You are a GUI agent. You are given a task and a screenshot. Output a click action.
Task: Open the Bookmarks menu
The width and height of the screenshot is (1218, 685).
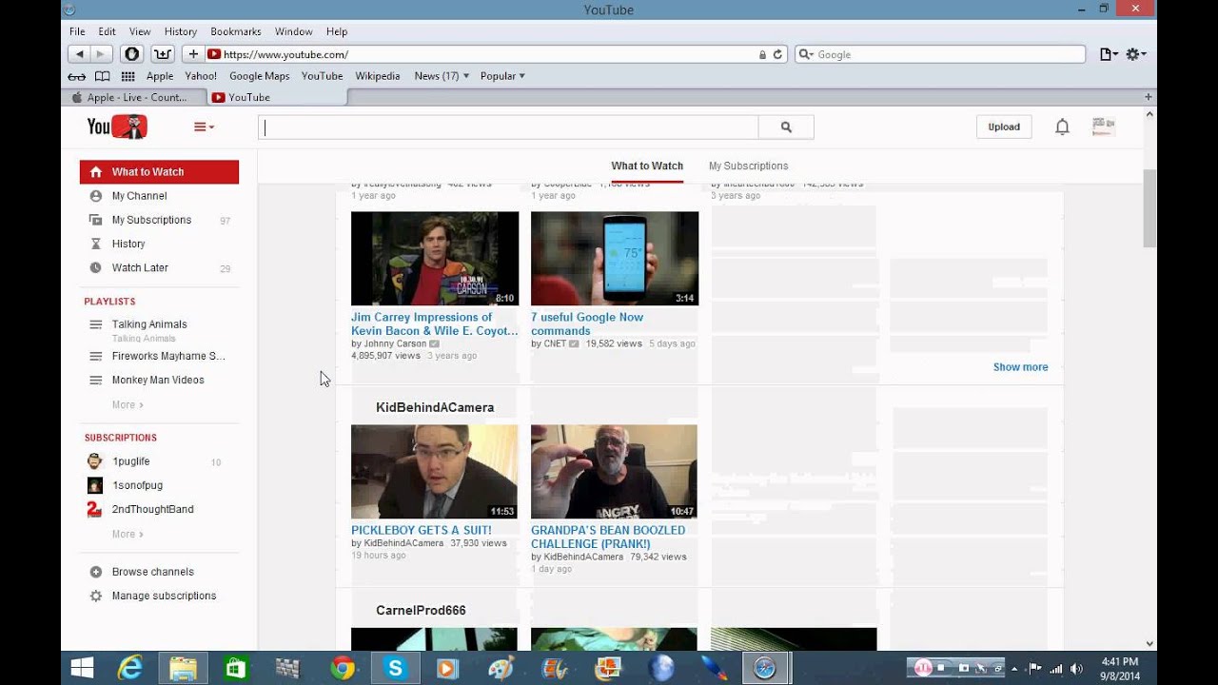236,31
